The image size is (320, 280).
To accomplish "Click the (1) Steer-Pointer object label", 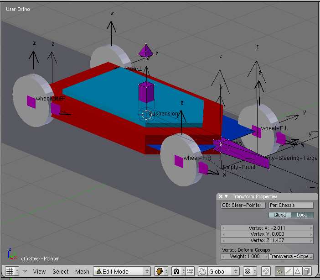I will pyautogui.click(x=40, y=259).
